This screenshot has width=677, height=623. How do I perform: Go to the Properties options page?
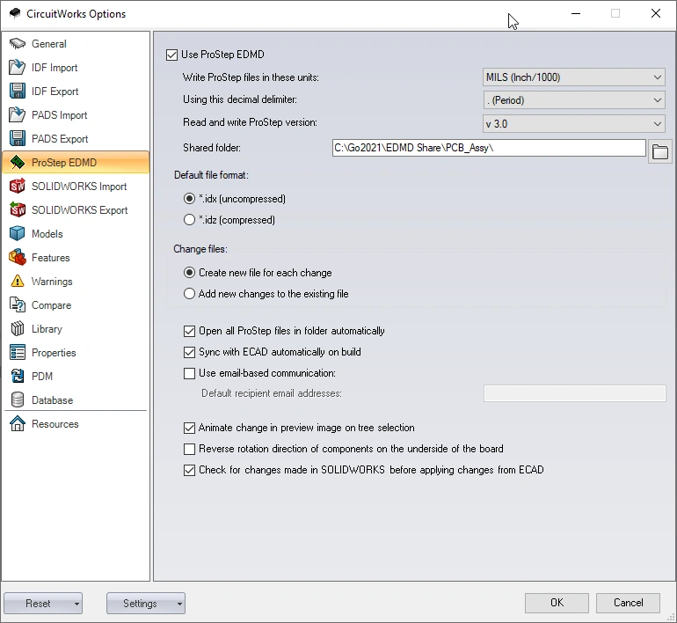54,353
